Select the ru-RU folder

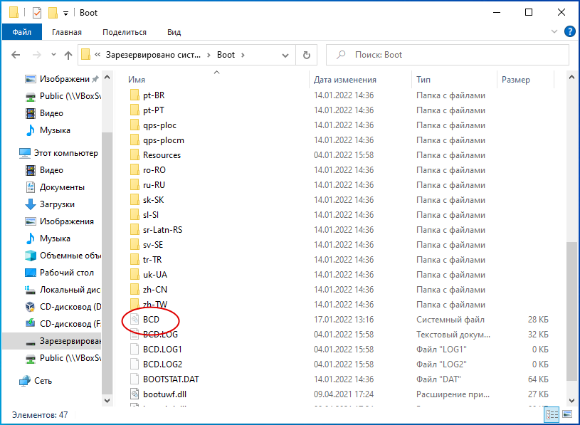[154, 185]
